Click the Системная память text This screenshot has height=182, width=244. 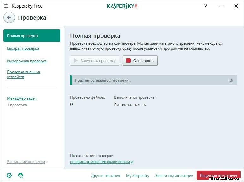click(130, 105)
